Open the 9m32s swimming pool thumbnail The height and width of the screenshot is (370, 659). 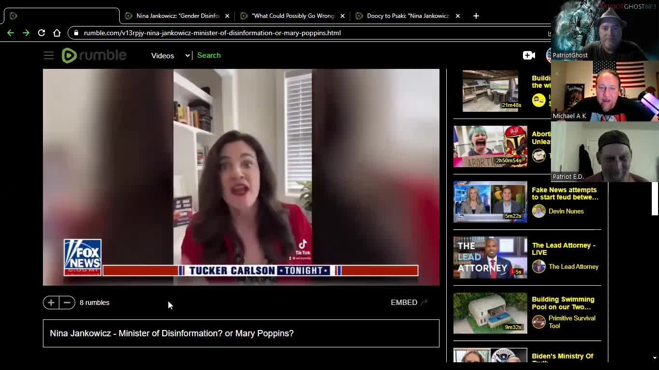click(x=490, y=313)
